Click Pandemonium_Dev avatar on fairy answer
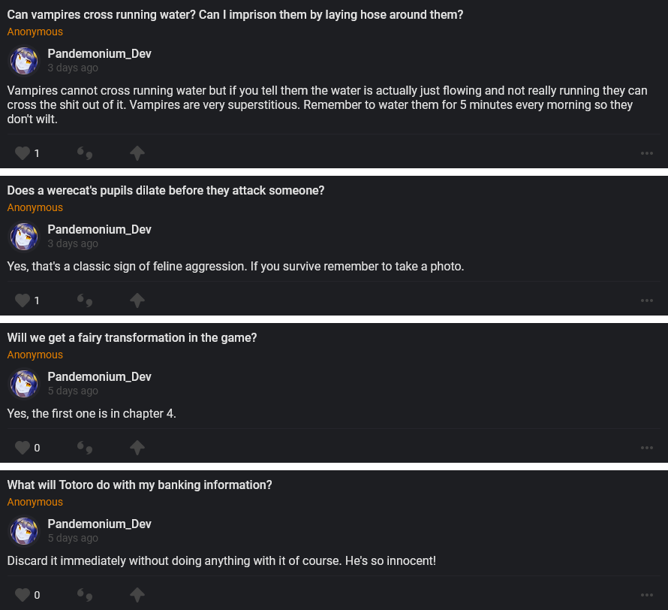The image size is (668, 610). click(23, 384)
